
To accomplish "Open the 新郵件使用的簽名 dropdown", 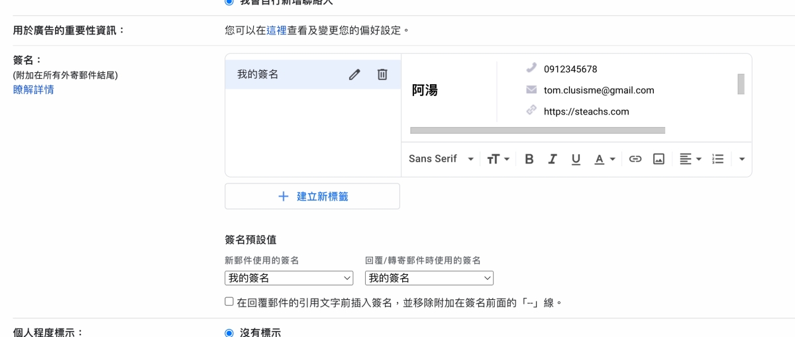I will 290,278.
